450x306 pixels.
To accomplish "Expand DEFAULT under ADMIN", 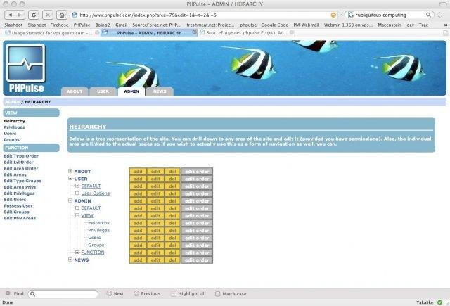I will (x=77, y=208).
